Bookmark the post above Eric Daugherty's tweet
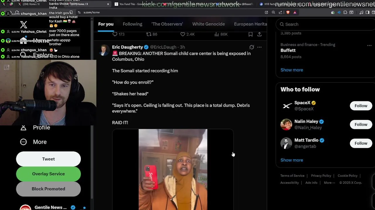The height and width of the screenshot is (210, 375). [250, 34]
